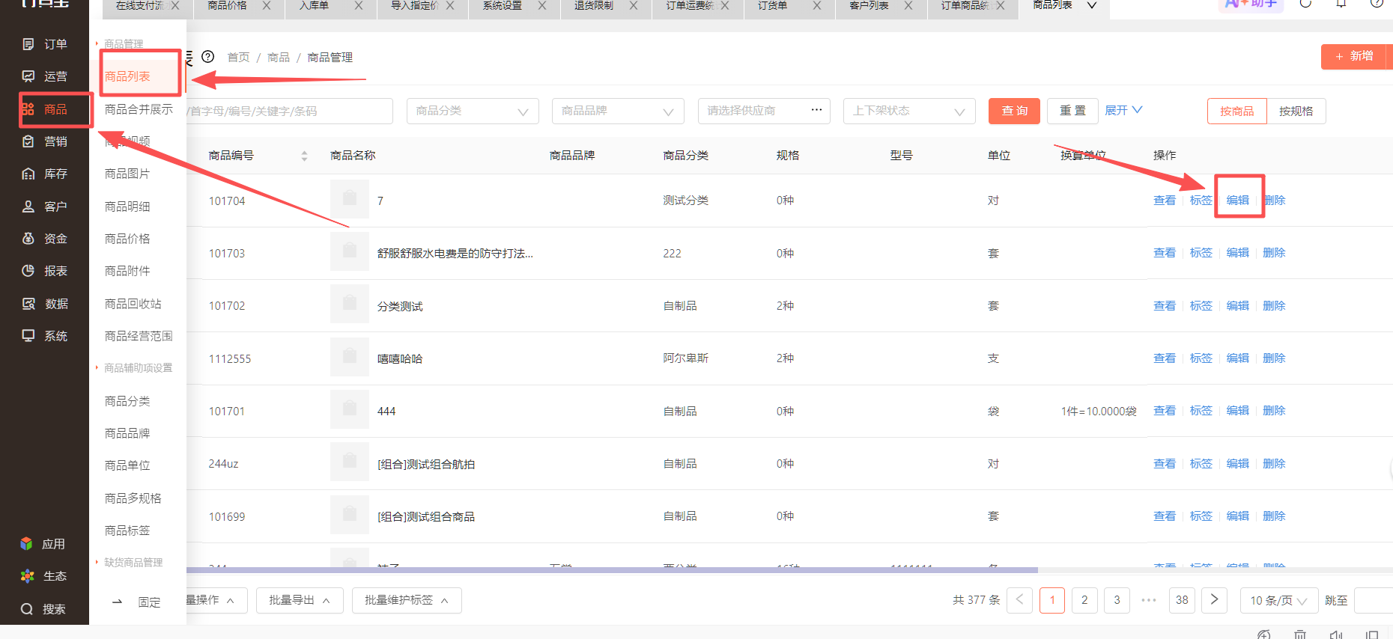Open 商品图片 in submenu
Image resolution: width=1393 pixels, height=639 pixels.
pos(127,174)
